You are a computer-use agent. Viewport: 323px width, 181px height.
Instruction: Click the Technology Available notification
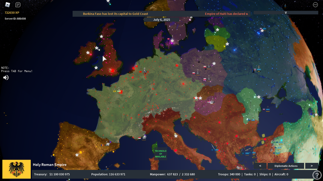click(160, 154)
